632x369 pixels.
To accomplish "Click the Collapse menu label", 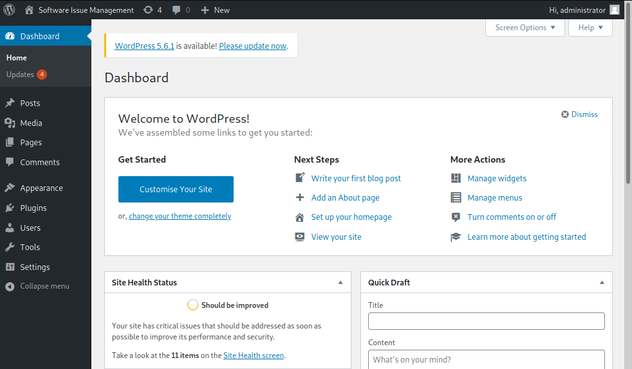I will tap(45, 286).
